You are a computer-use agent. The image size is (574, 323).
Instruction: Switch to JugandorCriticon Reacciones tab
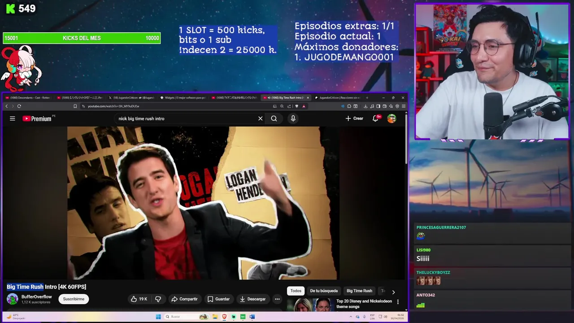click(x=339, y=98)
